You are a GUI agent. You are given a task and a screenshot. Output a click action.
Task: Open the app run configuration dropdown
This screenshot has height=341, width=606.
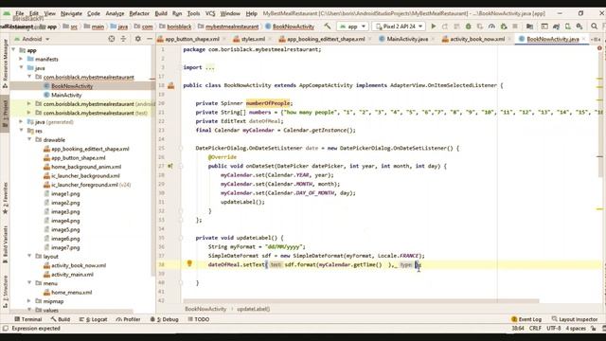coord(352,27)
